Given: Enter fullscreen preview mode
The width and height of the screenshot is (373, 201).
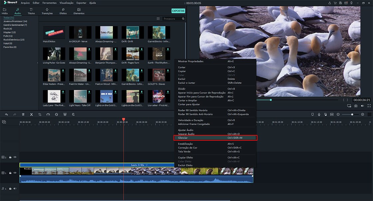Looking at the screenshot, I should click(x=369, y=106).
